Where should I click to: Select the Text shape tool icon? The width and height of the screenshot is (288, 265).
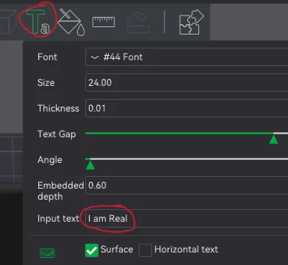pyautogui.click(x=38, y=21)
